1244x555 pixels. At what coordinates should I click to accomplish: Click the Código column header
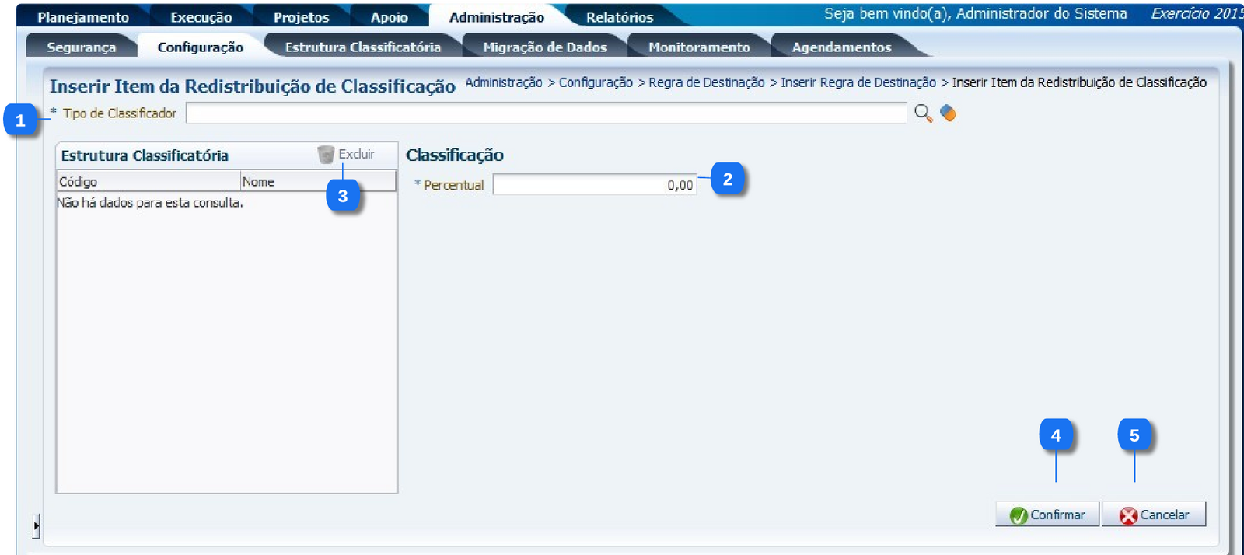[148, 182]
